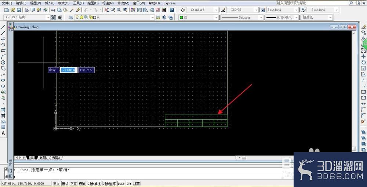Open Help with the question mark icon
The height and width of the screenshot is (187, 367).
(x=172, y=10)
